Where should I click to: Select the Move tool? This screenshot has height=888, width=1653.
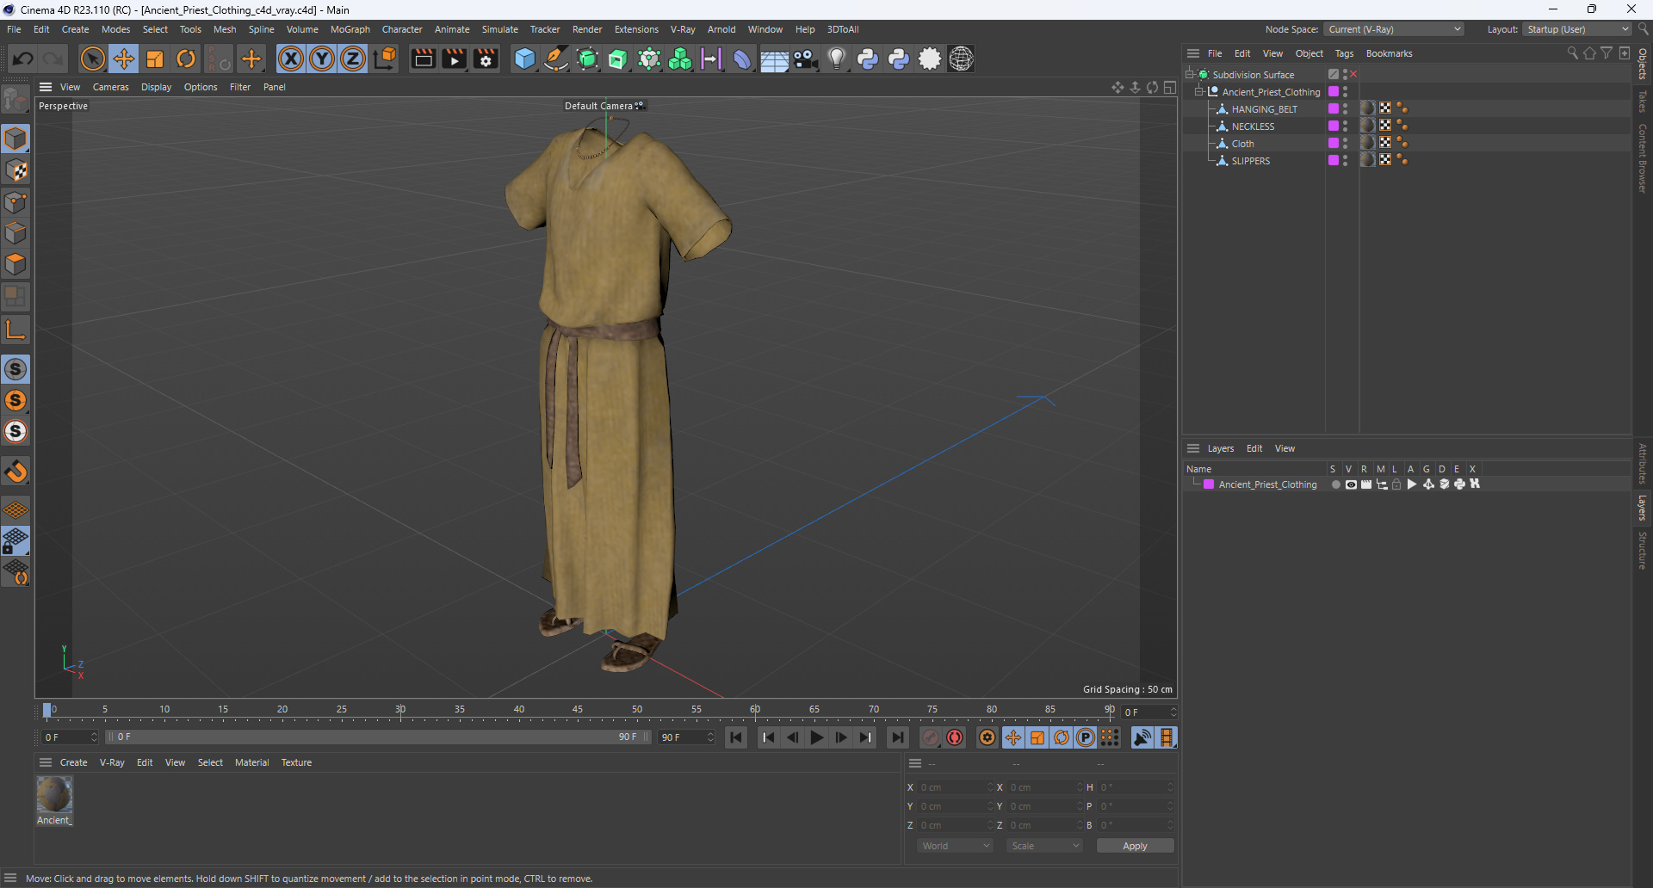pyautogui.click(x=124, y=59)
